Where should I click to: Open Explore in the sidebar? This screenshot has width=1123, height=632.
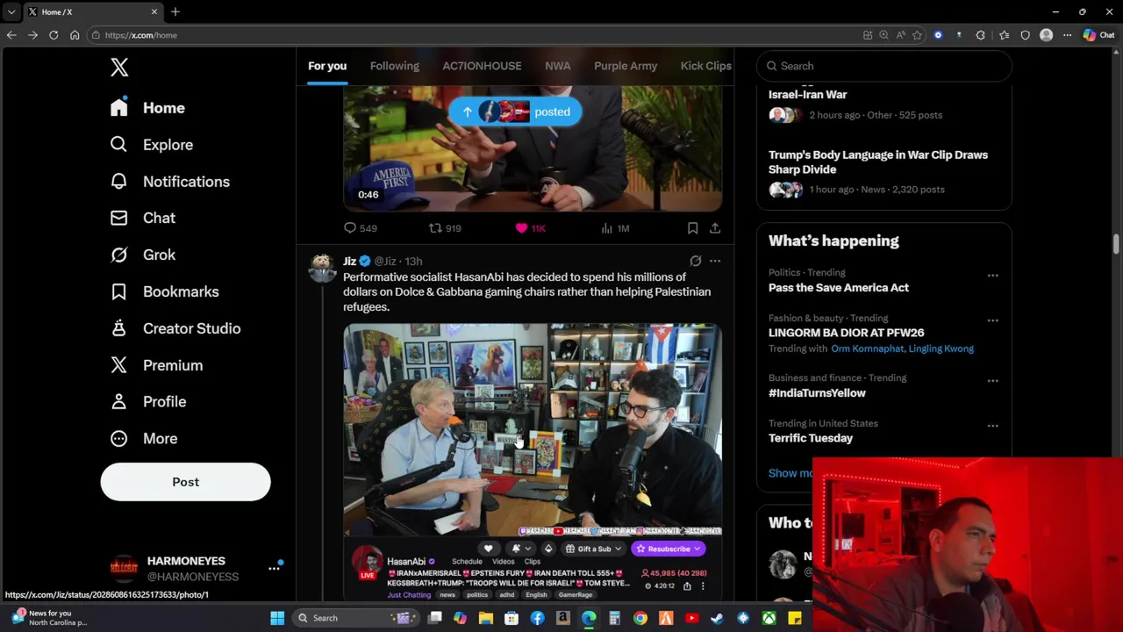pos(152,145)
